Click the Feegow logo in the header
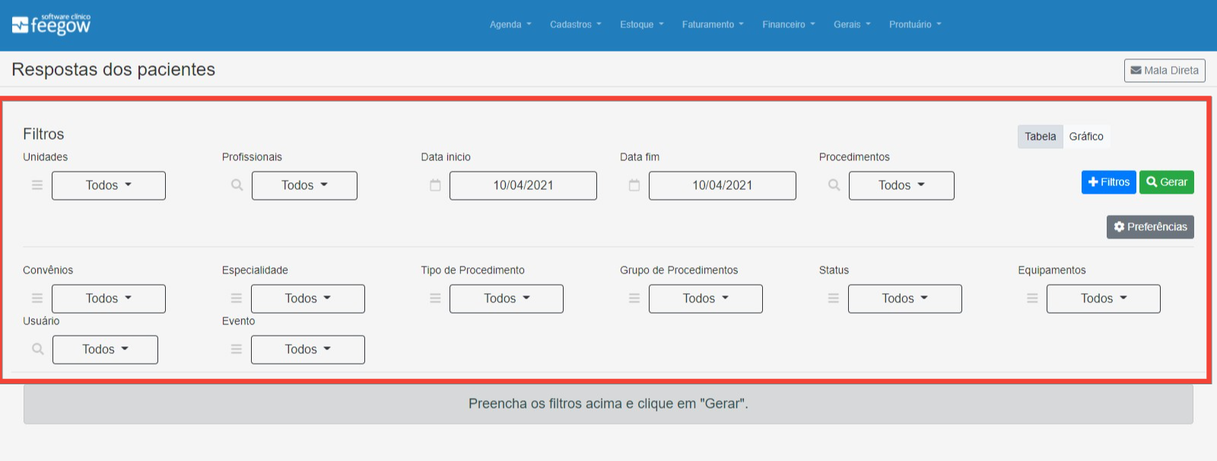Screen dimensions: 1217x461 tap(51, 25)
